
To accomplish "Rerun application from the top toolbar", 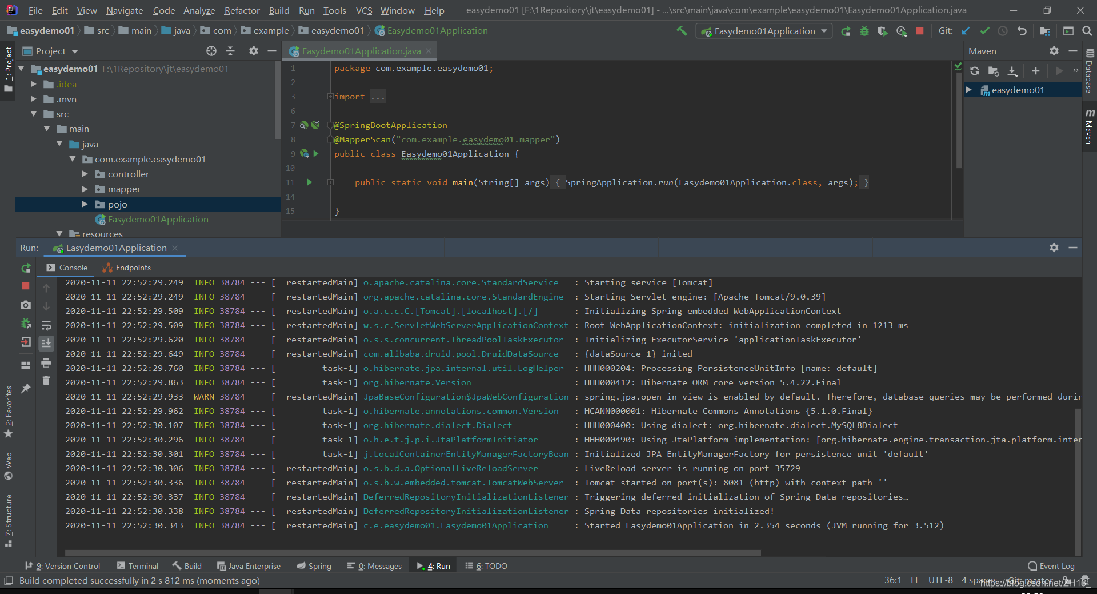I will click(846, 31).
